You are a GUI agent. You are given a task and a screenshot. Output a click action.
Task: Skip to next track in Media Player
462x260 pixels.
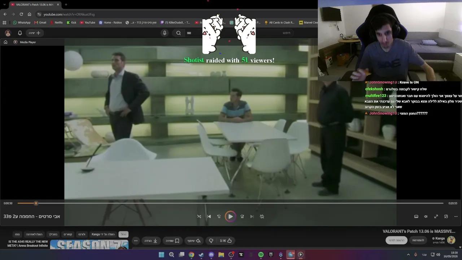click(252, 216)
